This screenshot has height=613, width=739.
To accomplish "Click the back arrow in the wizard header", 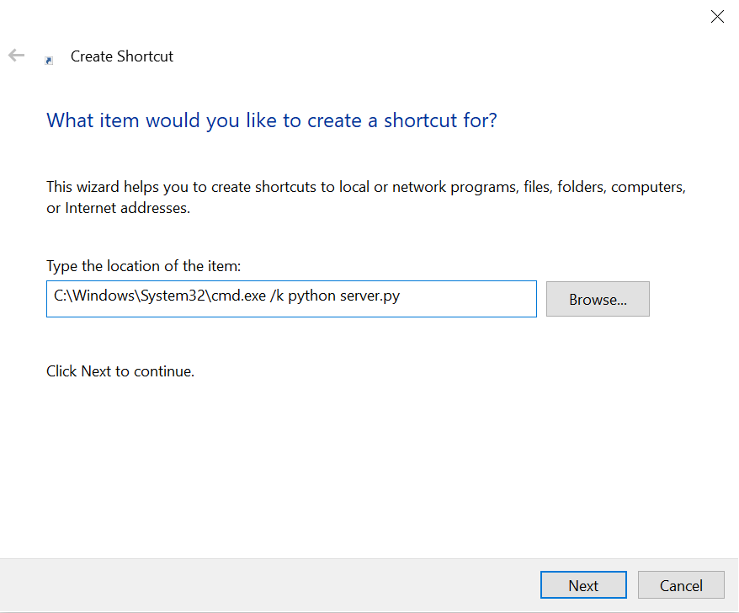I will [17, 56].
